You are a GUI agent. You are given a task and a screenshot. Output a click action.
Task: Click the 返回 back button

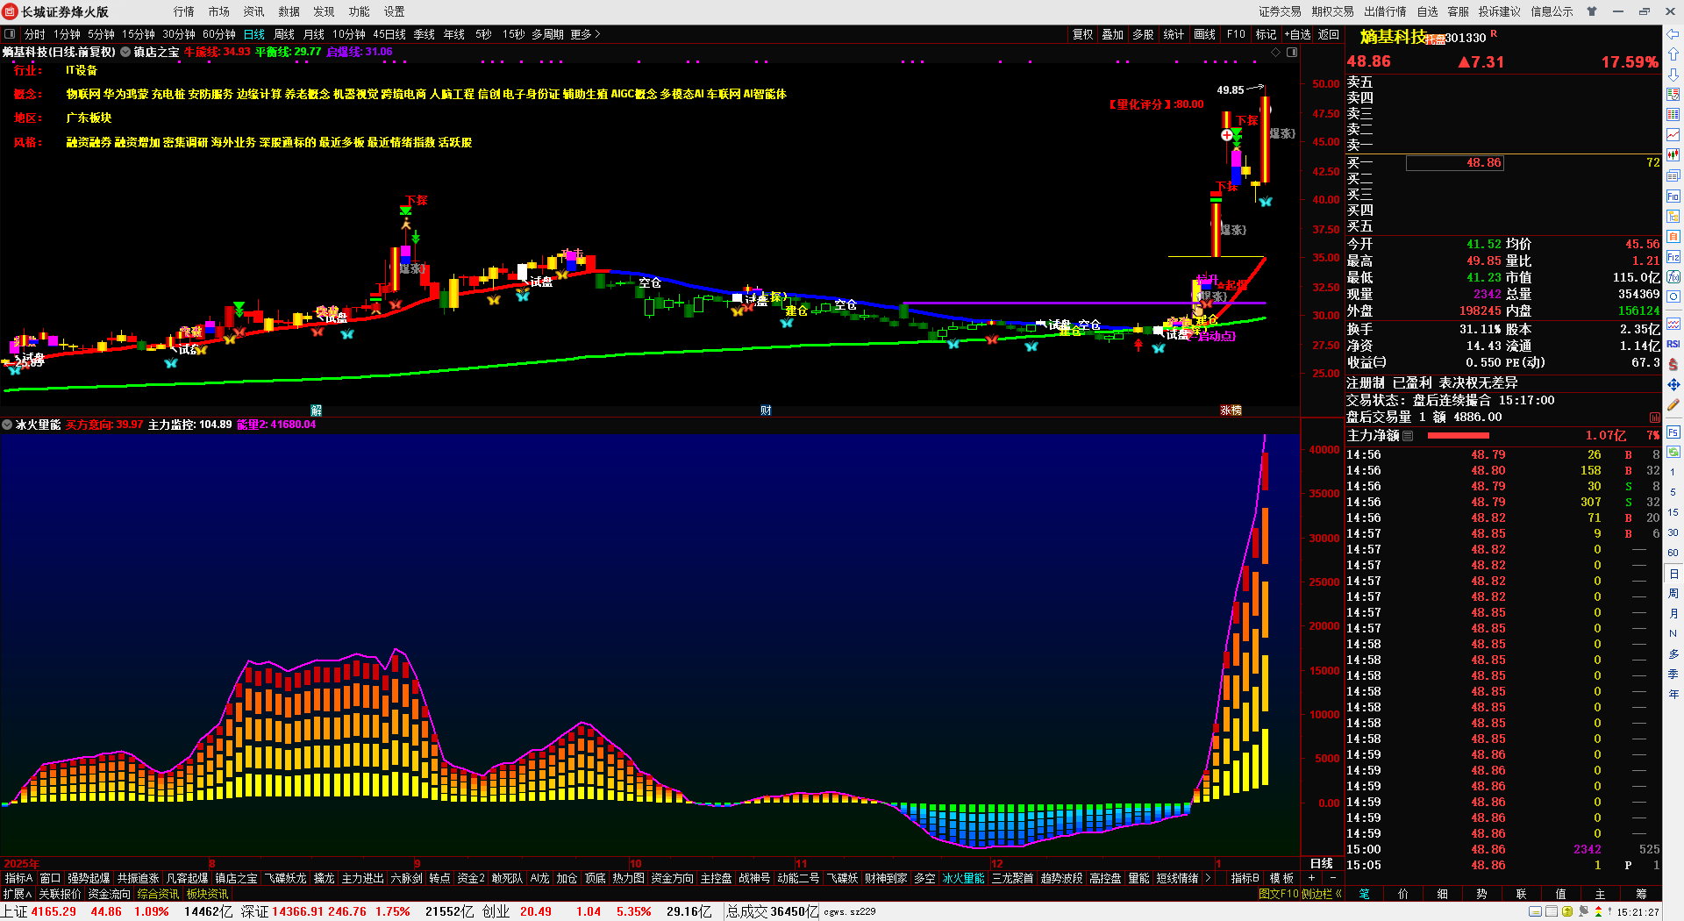click(x=1329, y=34)
